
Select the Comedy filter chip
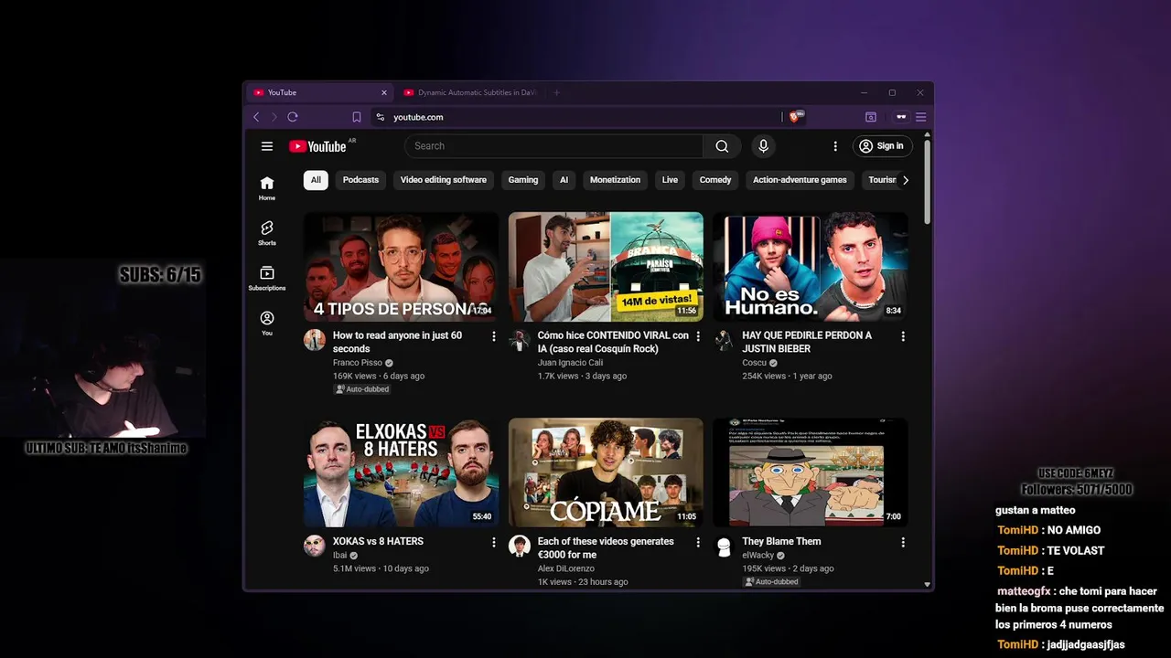click(715, 180)
